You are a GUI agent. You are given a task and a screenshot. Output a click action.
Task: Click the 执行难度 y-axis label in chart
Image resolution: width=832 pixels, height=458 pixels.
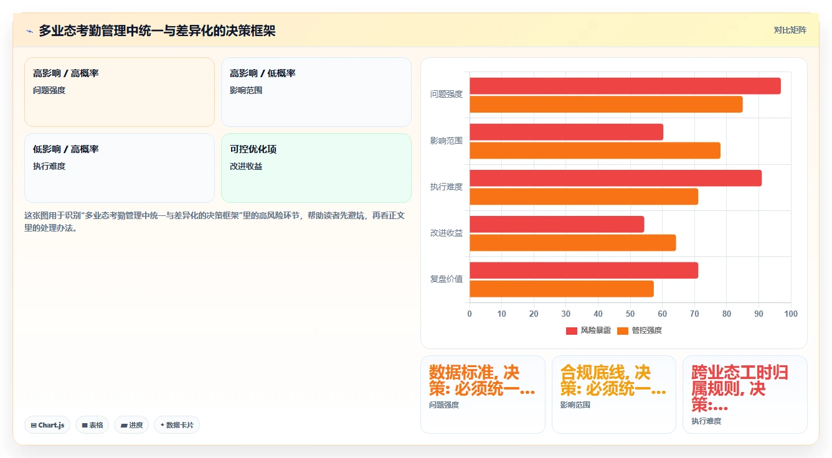447,187
